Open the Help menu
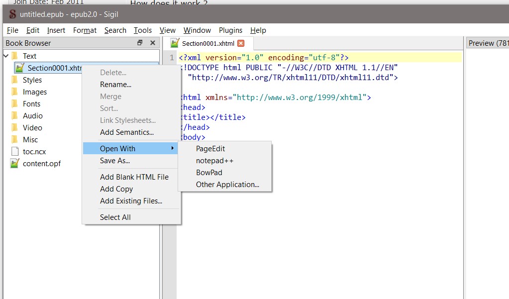The height and width of the screenshot is (299, 509). (x=258, y=30)
